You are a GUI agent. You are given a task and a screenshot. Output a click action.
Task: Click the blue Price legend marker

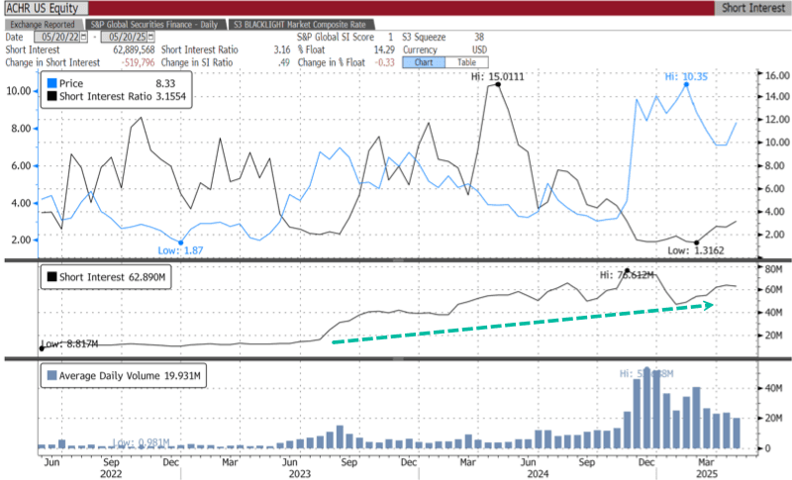pyautogui.click(x=49, y=85)
